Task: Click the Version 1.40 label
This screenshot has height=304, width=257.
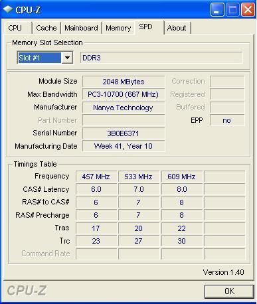Action: (224, 272)
